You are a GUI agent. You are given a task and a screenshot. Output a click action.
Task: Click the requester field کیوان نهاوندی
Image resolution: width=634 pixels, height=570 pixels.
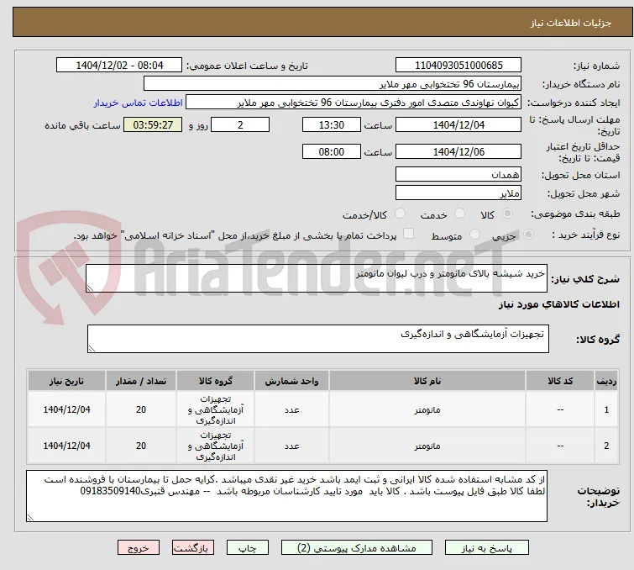[354, 103]
